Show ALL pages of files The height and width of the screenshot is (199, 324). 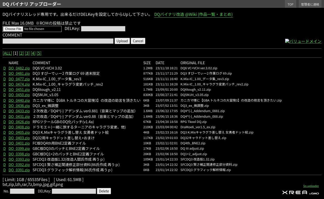[x=7, y=53]
